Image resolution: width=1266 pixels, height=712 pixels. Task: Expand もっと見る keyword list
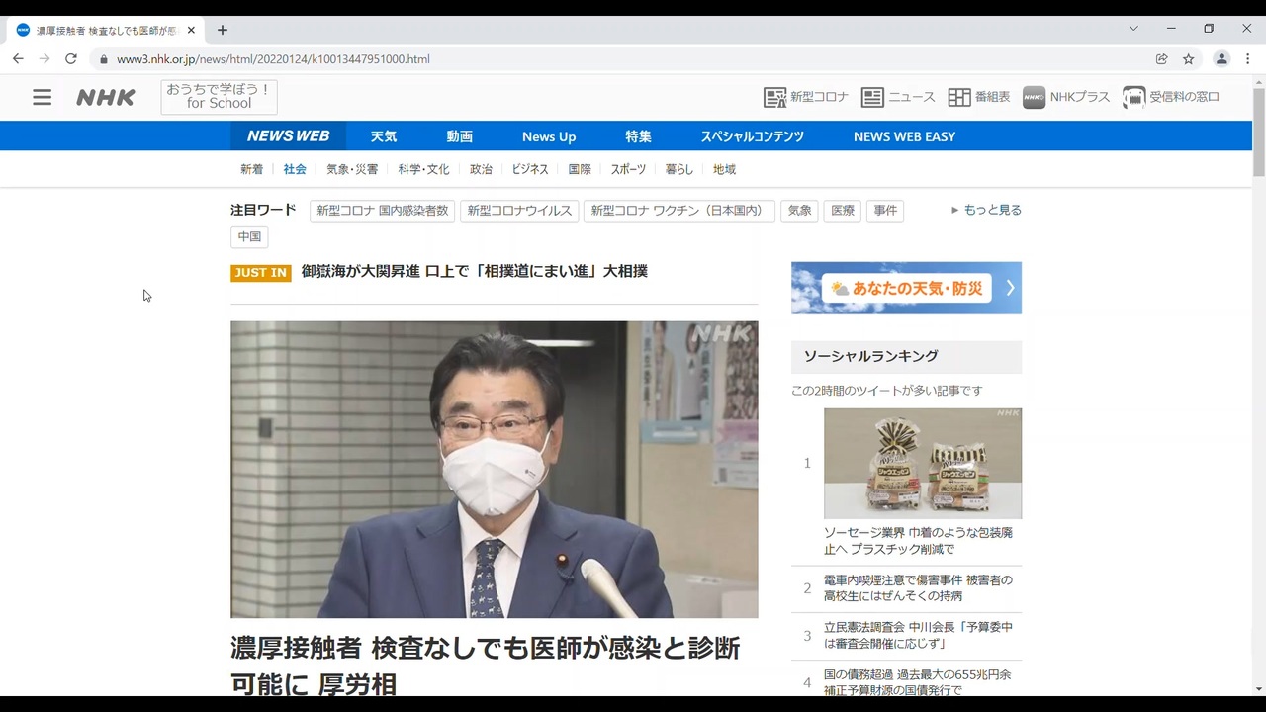pos(986,210)
